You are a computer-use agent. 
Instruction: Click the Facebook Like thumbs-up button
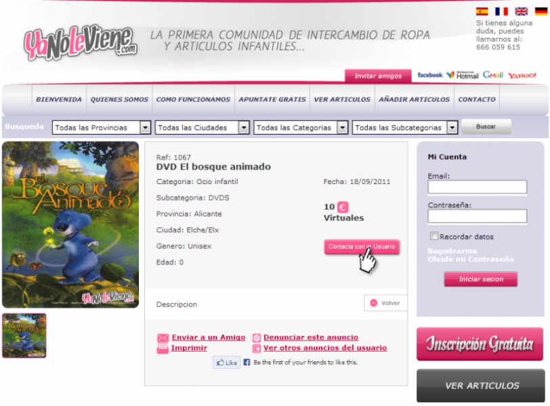(x=227, y=363)
